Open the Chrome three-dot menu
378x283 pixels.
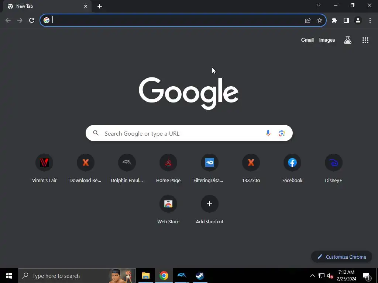tap(370, 21)
